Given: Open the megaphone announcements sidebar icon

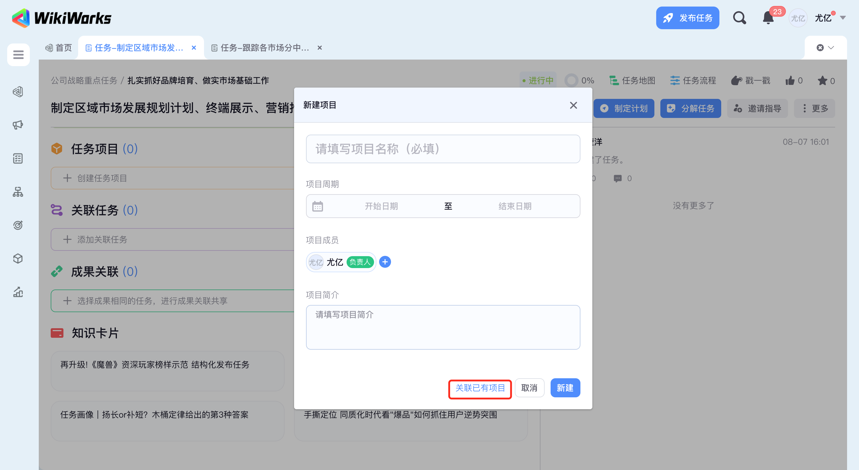Looking at the screenshot, I should tap(18, 125).
